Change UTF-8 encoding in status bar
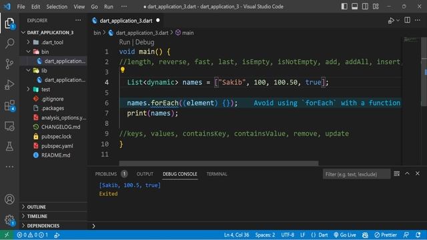The height and width of the screenshot is (240, 427). [x=288, y=235]
